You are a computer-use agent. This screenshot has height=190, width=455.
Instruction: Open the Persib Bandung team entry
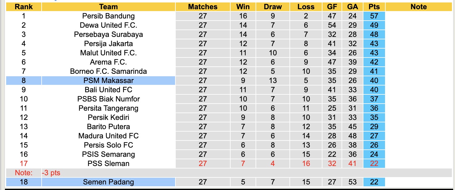click(x=109, y=16)
